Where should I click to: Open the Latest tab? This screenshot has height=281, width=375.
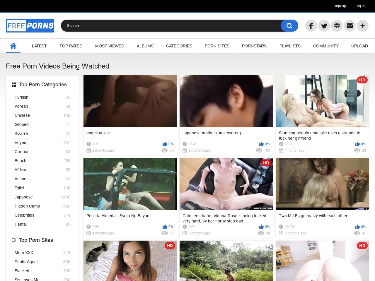point(39,46)
